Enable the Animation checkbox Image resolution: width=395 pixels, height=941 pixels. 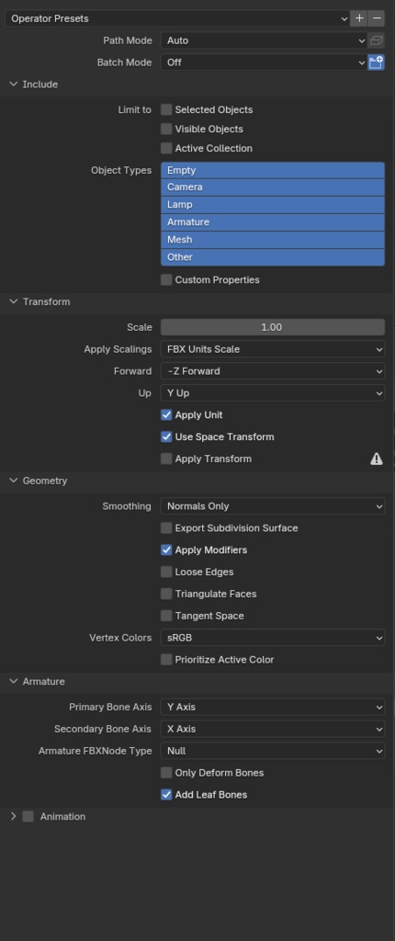(28, 817)
